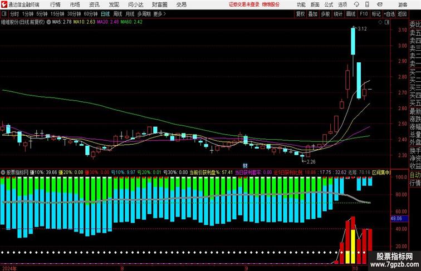Click the 维维股份 stock name in title bar
This screenshot has width=421, height=271.
(x=271, y=4)
